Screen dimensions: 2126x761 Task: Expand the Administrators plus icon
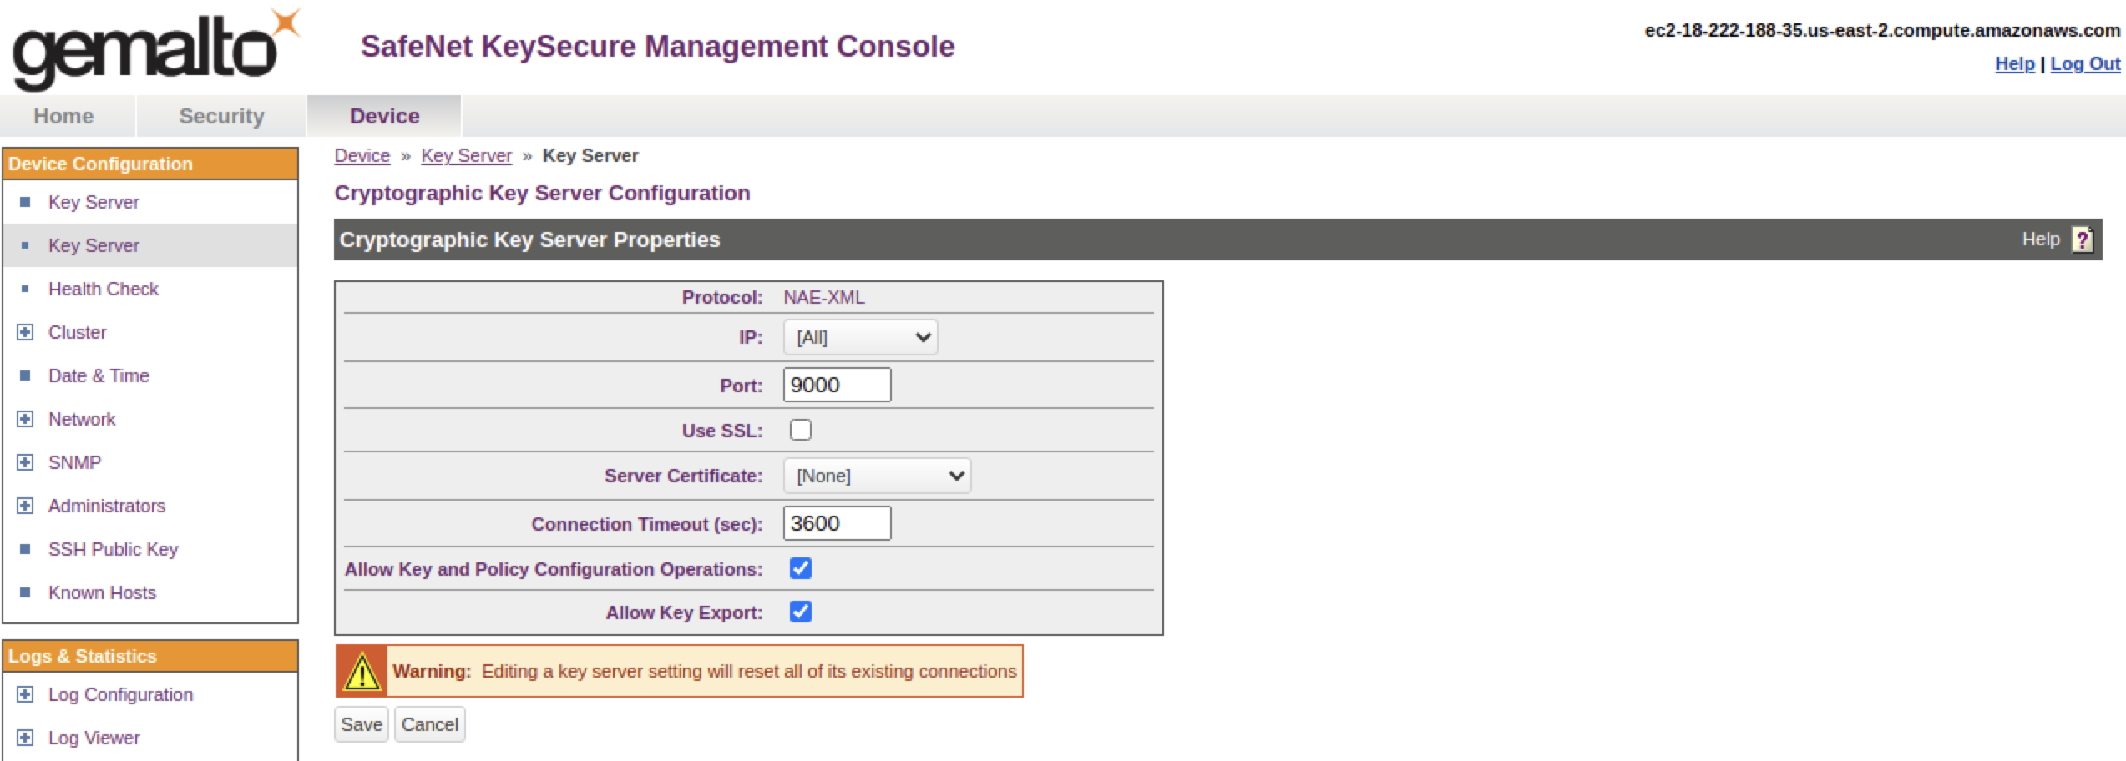click(25, 506)
